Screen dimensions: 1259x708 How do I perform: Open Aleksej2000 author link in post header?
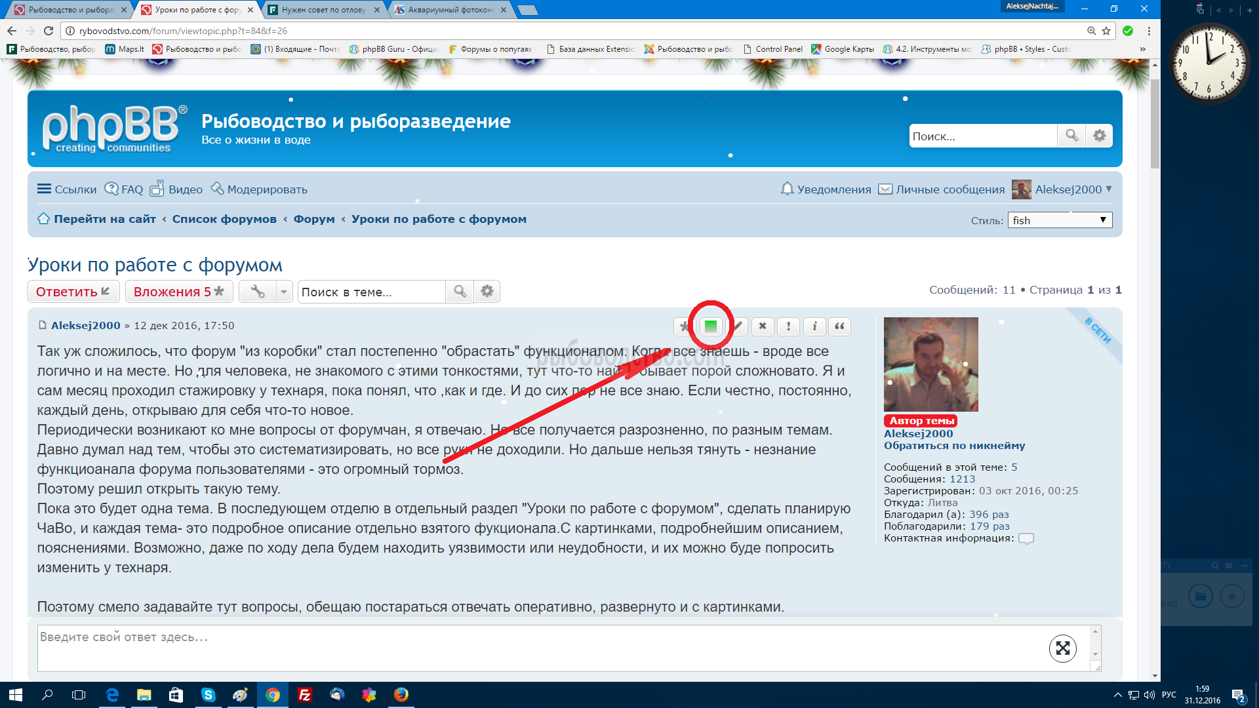86,326
